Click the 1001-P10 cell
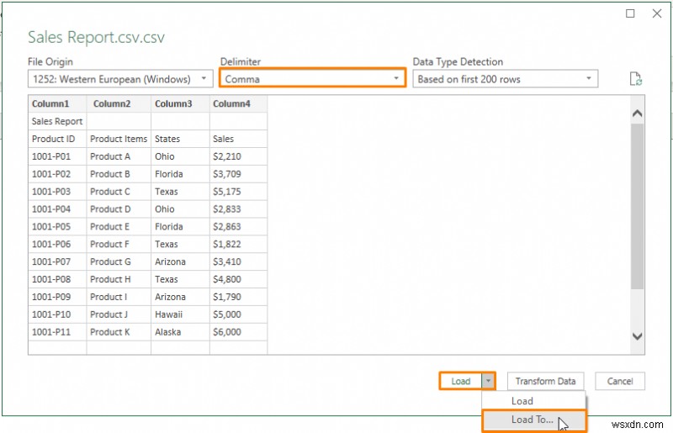 (57, 315)
